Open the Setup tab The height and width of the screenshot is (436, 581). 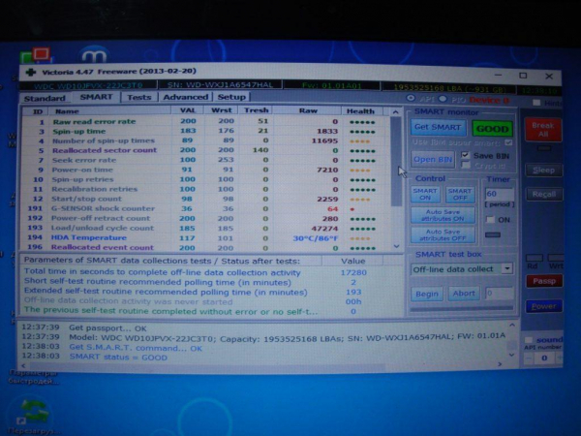(231, 97)
